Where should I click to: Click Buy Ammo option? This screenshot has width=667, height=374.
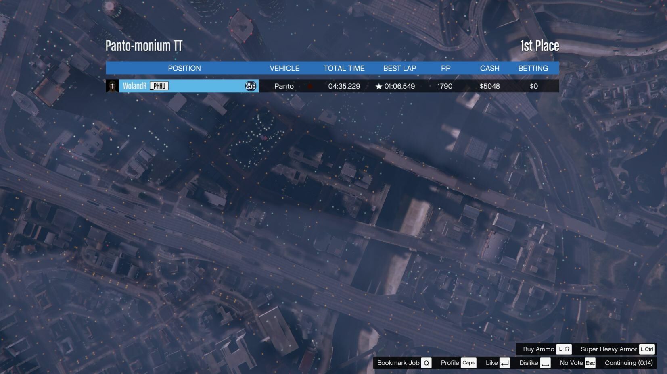[x=538, y=349]
